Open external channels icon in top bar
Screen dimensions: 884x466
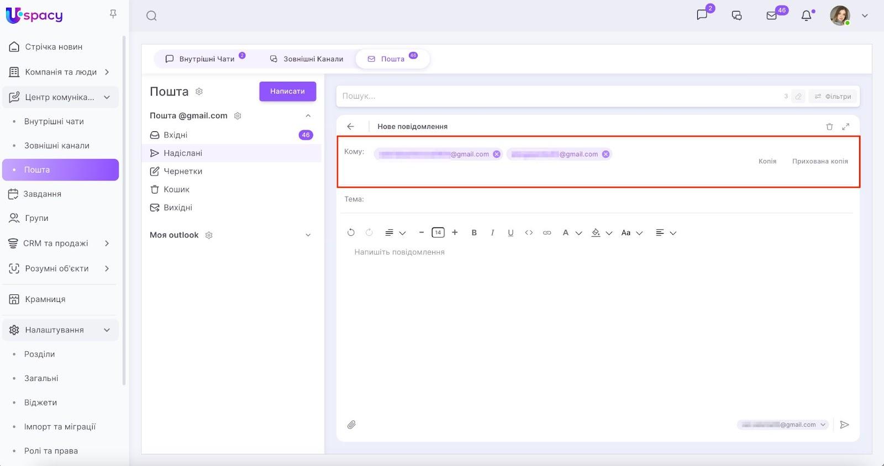pyautogui.click(x=736, y=15)
